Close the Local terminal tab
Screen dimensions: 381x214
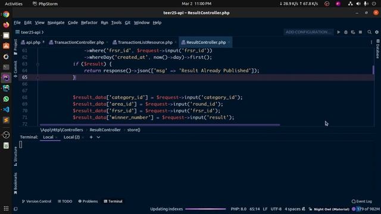tap(57, 137)
